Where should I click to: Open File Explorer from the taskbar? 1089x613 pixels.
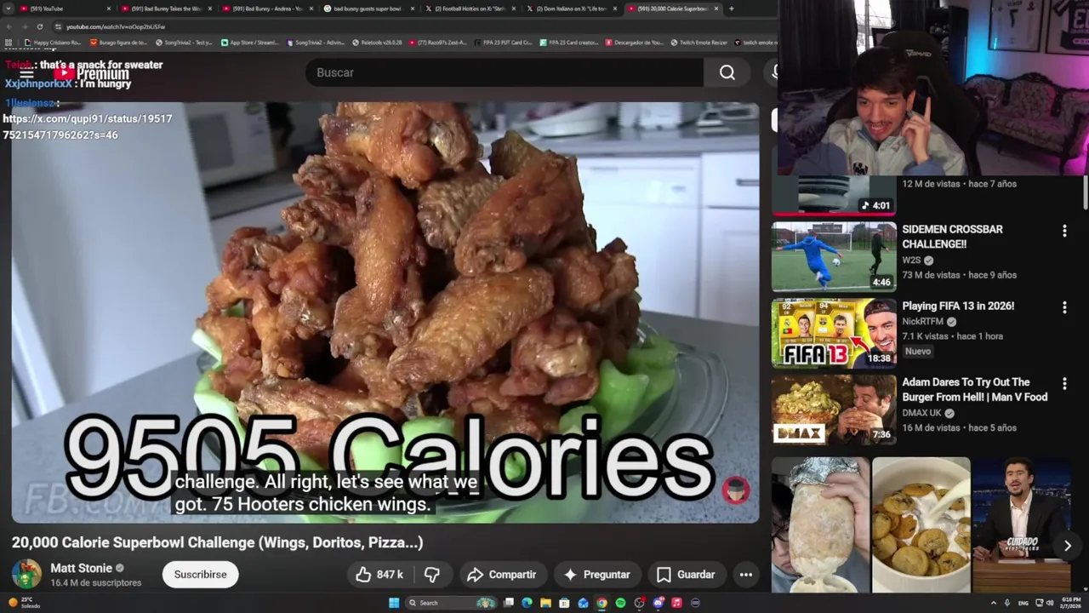545,603
